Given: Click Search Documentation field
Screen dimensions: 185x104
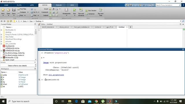Looking at the screenshot, I should pos(167,5).
